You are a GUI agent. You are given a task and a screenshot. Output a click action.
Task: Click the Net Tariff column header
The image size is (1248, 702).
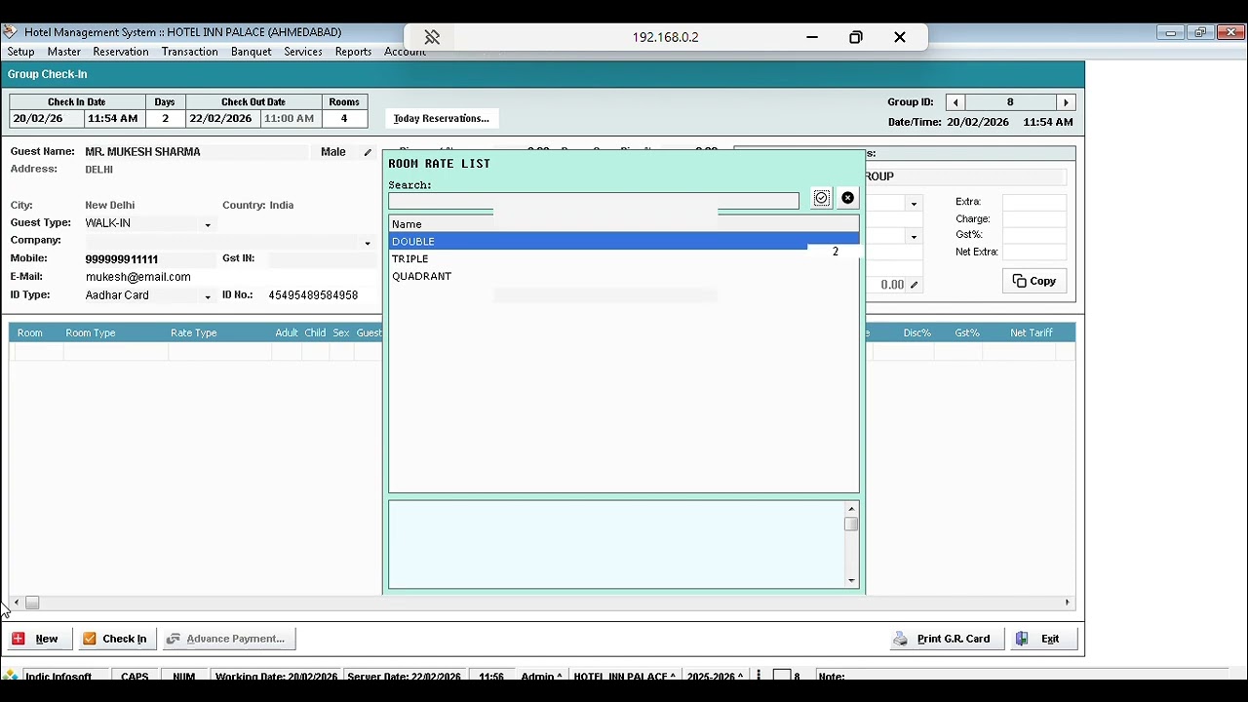tap(1032, 333)
